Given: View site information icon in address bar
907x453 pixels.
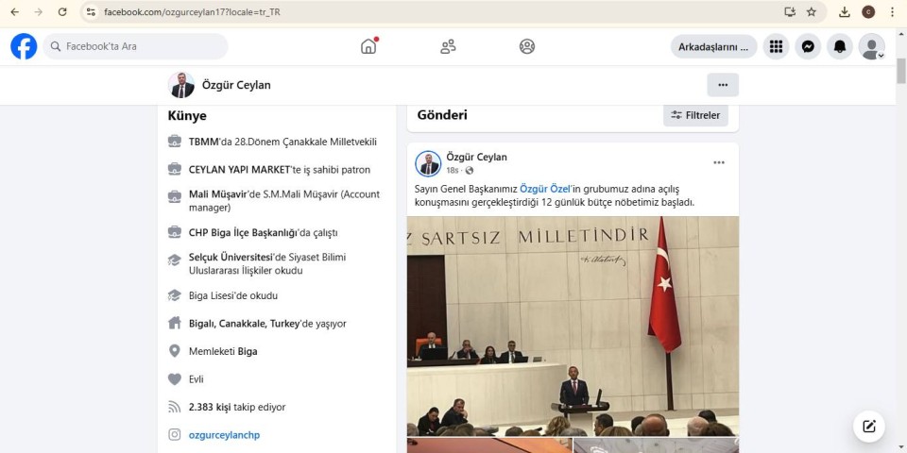Looking at the screenshot, I should (x=91, y=11).
